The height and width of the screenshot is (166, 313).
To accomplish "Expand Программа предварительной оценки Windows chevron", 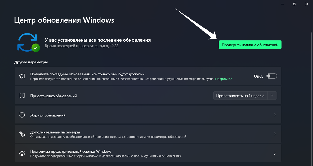I will coord(275,153).
